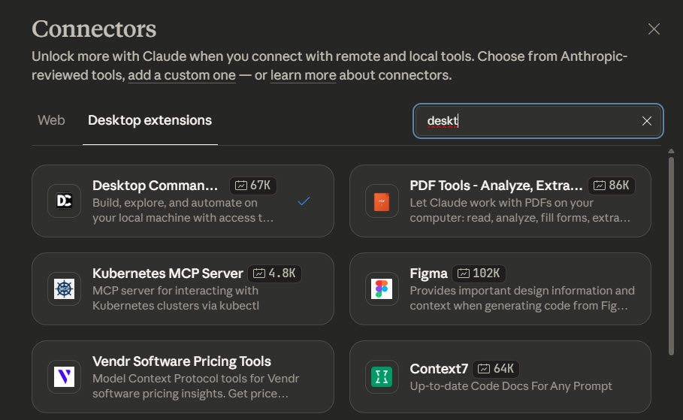Click the PDF Tools 86K downloads badge

tap(612, 186)
